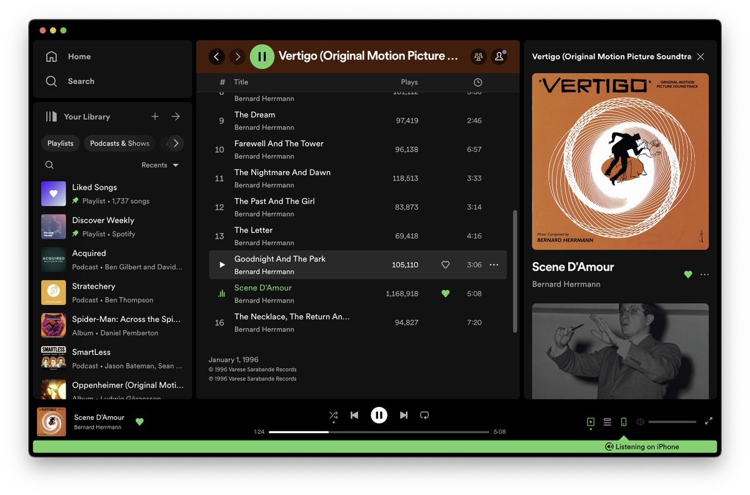Enter full screen mode icon
Image resolution: width=750 pixels, height=495 pixels.
point(709,421)
